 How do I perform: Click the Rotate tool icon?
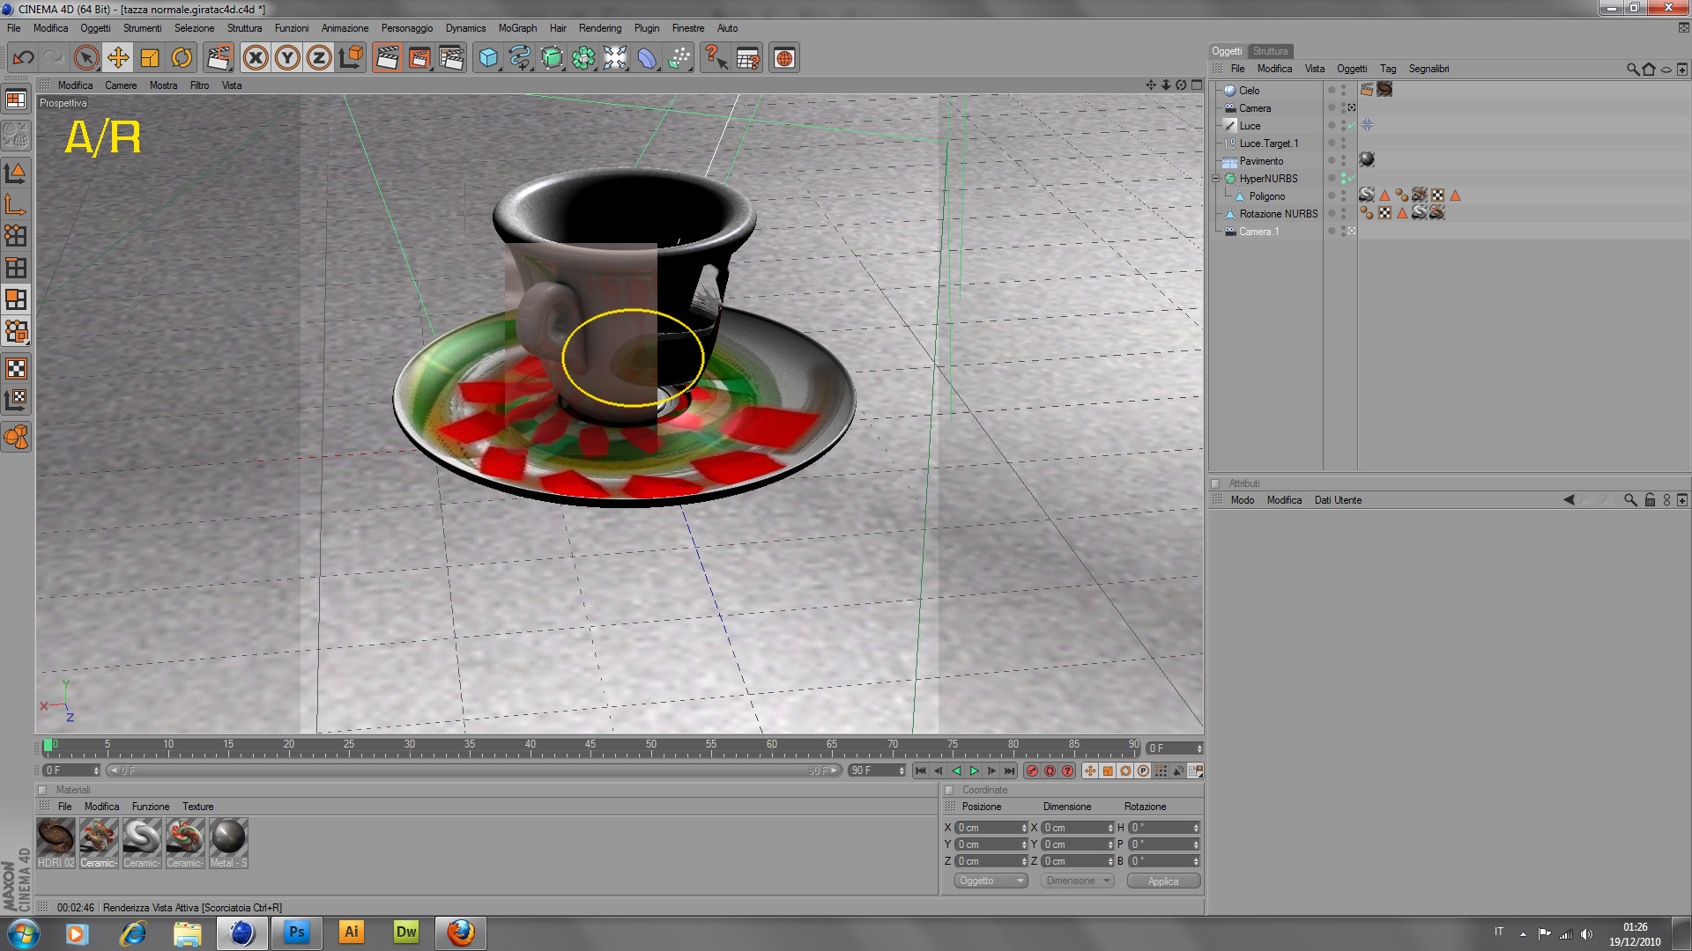click(x=182, y=58)
